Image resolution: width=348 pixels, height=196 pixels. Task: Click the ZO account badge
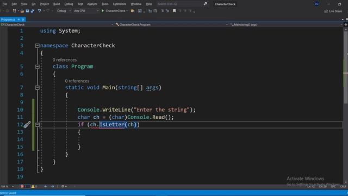point(316,4)
